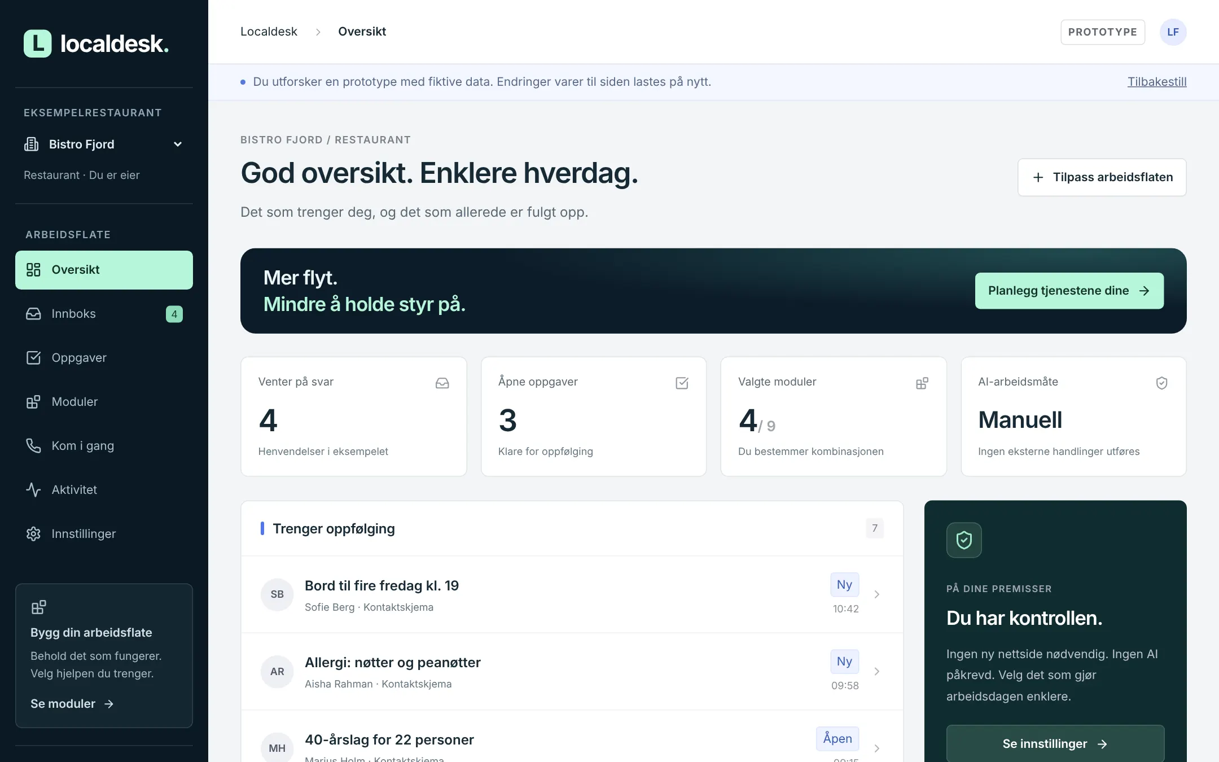The image size is (1219, 762).
Task: Click the Innboks badge showing 4
Action: [x=174, y=314]
